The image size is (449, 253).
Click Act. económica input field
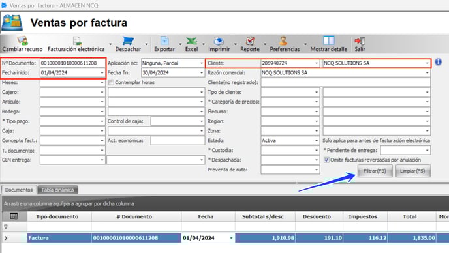click(x=178, y=141)
